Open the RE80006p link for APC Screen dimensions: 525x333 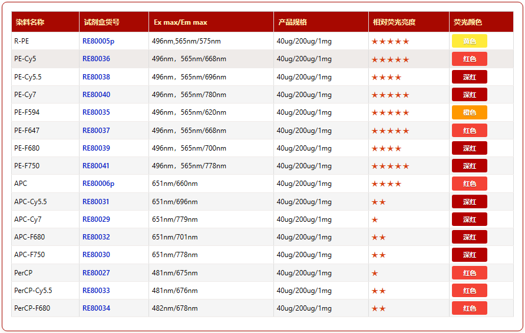98,184
